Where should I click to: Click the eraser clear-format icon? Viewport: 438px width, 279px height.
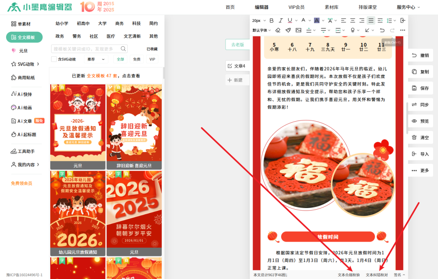[278, 30]
